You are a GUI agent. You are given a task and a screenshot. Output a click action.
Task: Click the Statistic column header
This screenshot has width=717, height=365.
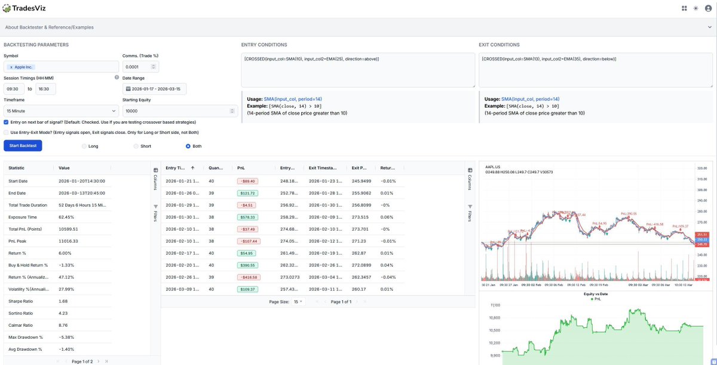click(x=17, y=168)
